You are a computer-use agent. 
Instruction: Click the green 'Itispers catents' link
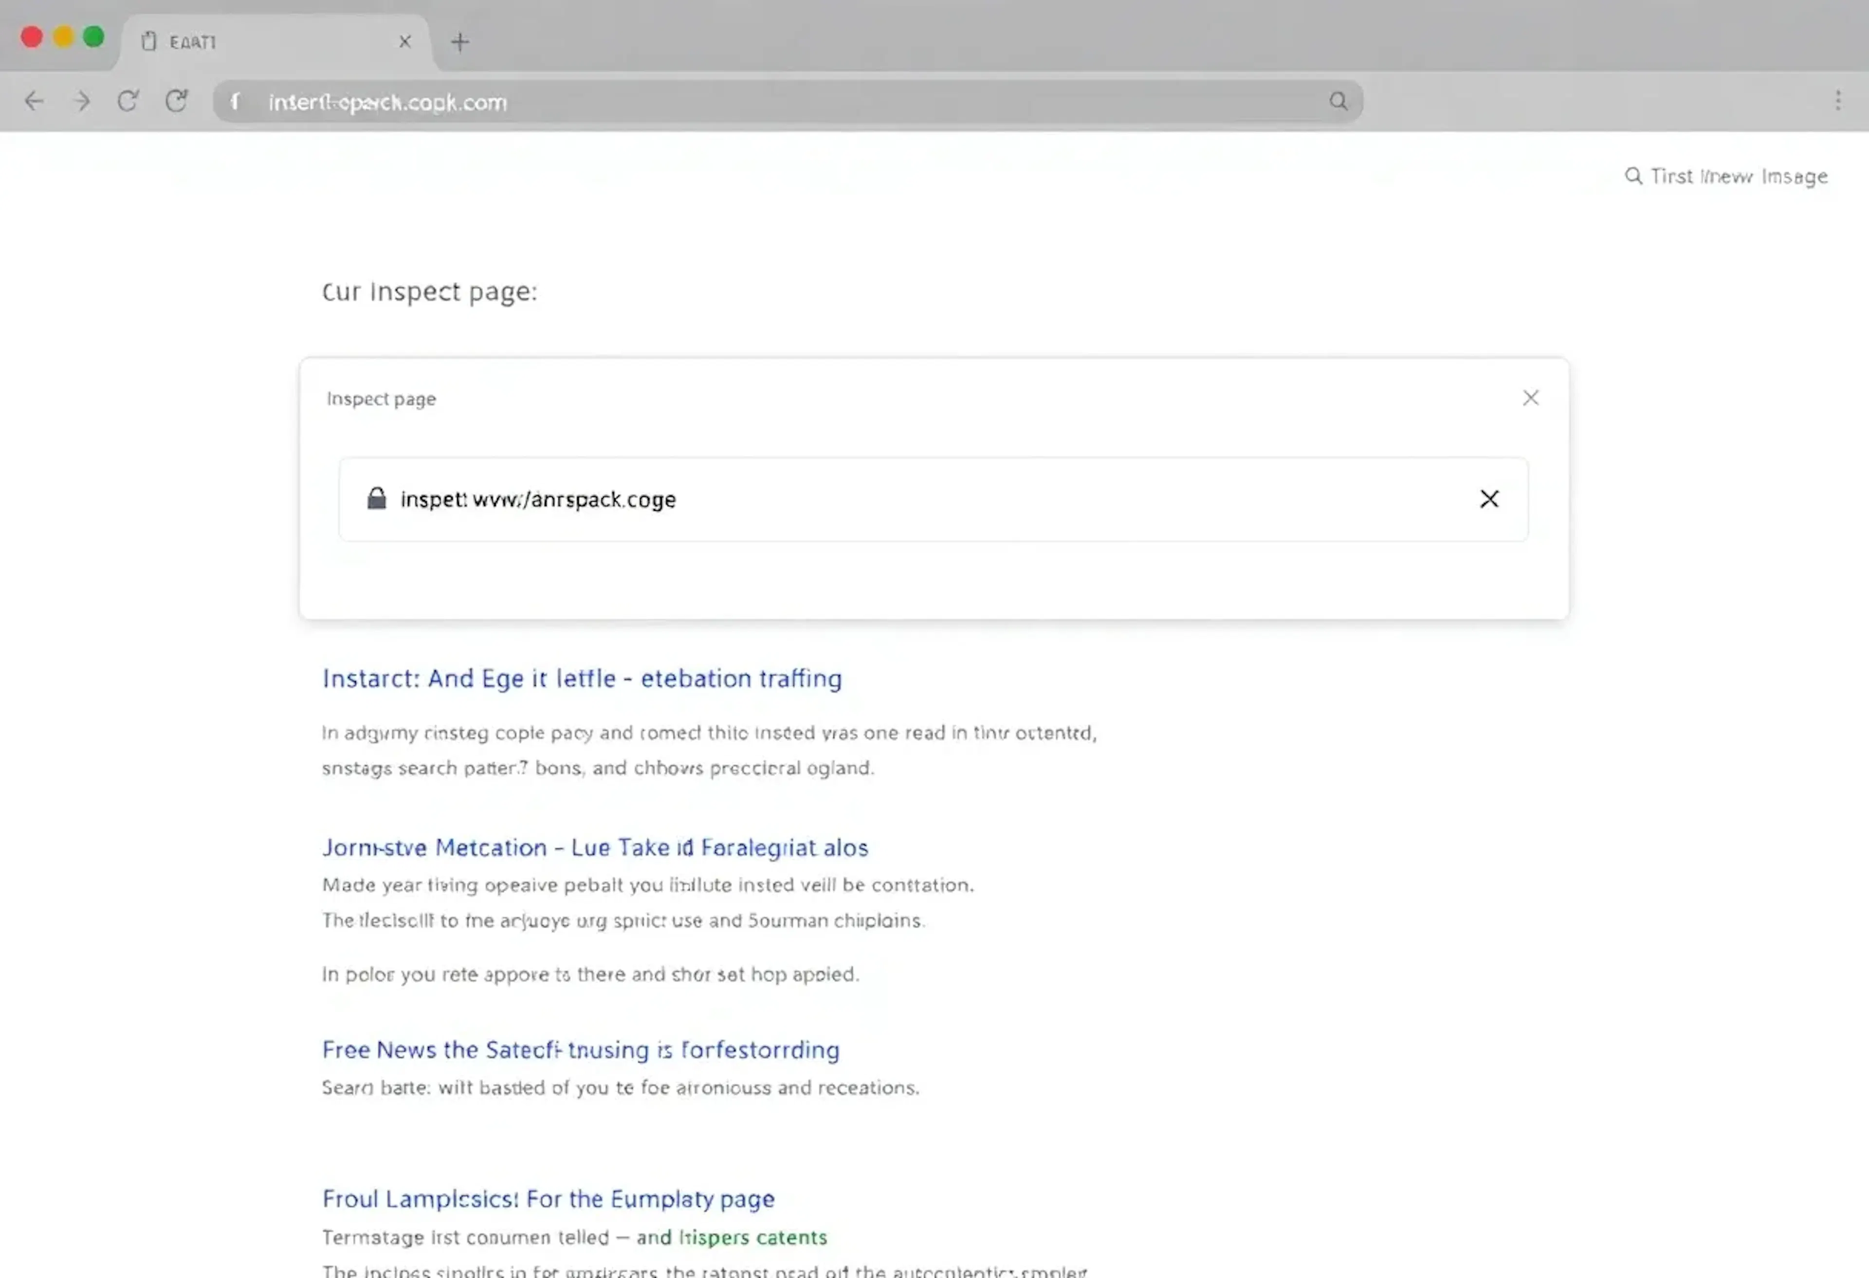(x=753, y=1237)
